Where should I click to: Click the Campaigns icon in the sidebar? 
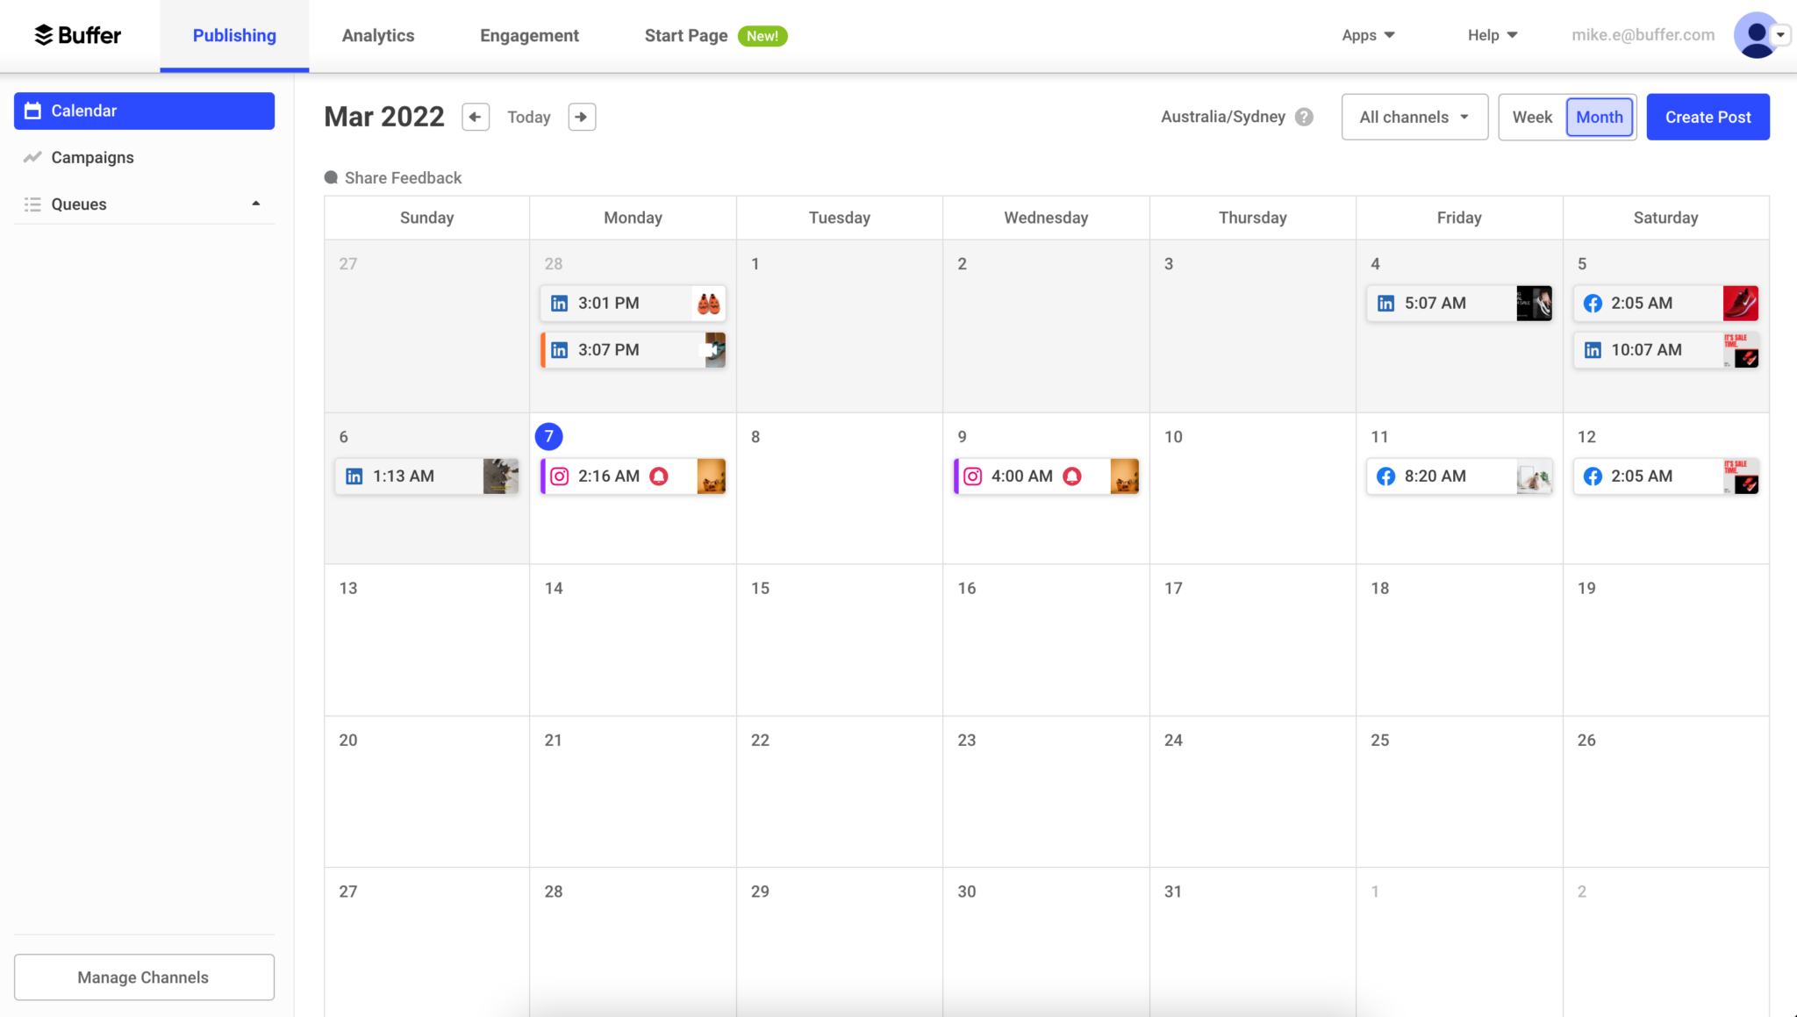[32, 157]
